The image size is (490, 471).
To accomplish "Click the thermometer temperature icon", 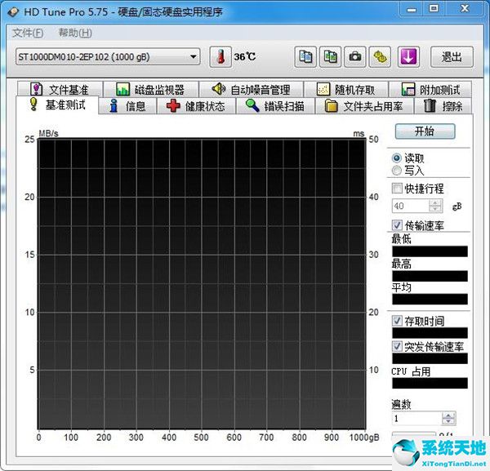I will coord(220,57).
